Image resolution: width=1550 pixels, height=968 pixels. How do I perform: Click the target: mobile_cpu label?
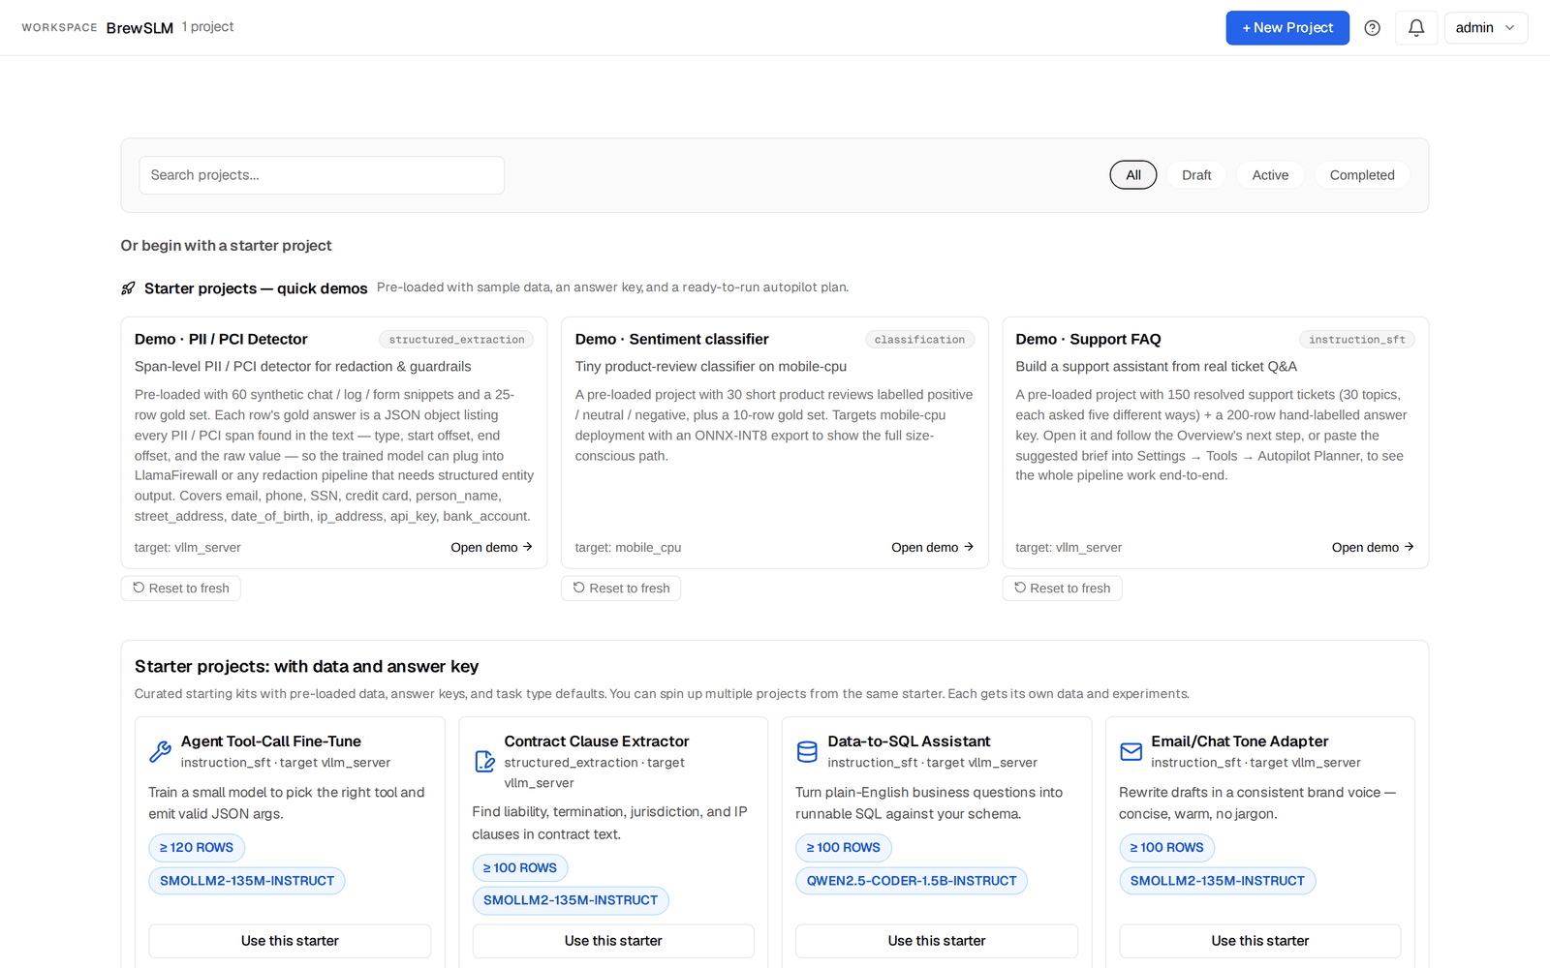[628, 548]
